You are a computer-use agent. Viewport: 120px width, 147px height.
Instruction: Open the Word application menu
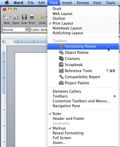pos(18,3)
